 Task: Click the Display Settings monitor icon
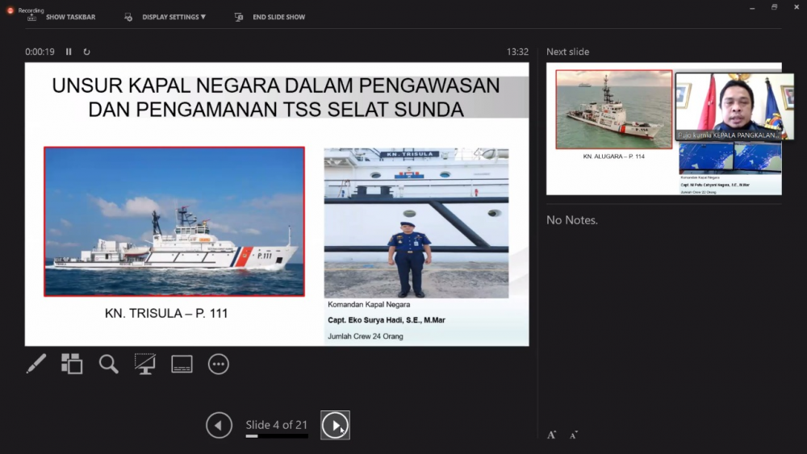coord(128,18)
